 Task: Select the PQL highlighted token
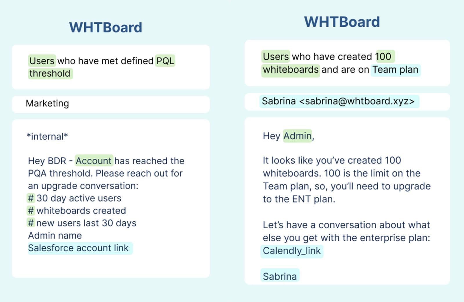[x=165, y=61]
